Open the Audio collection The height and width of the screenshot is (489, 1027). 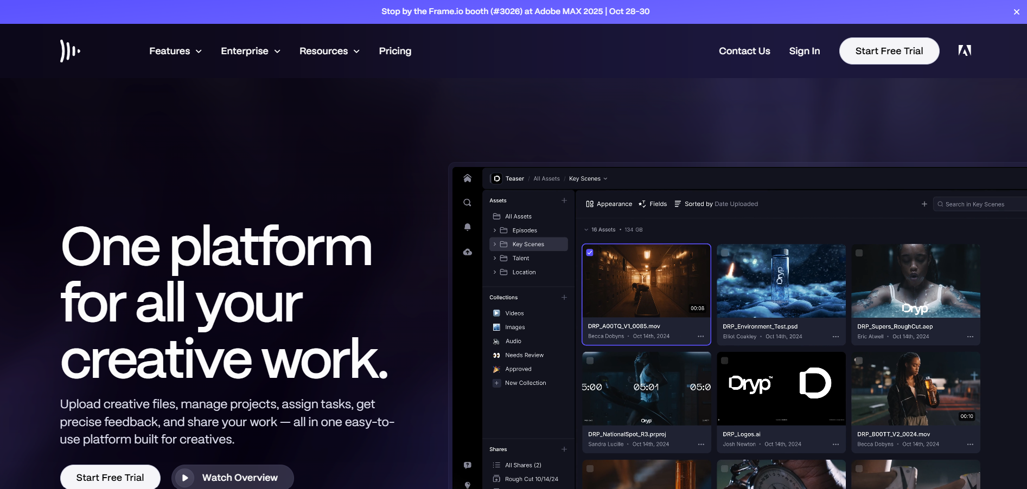pyautogui.click(x=513, y=341)
